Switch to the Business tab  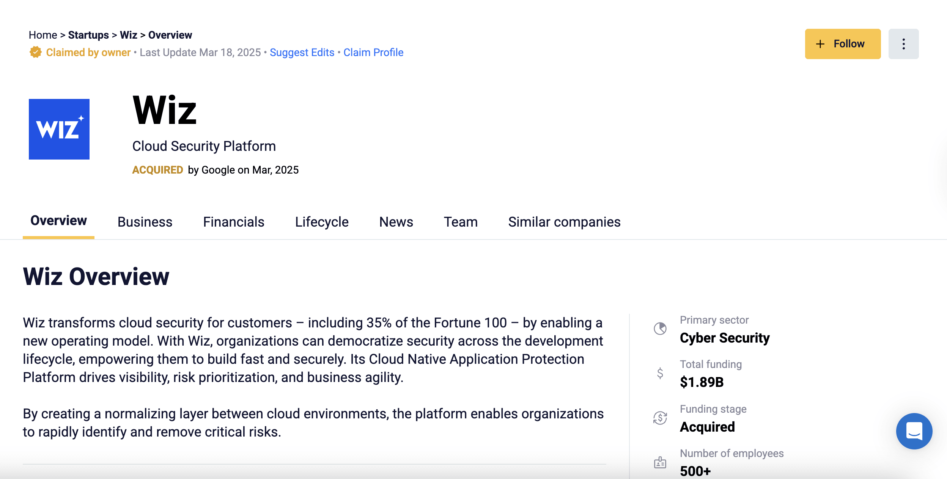145,222
